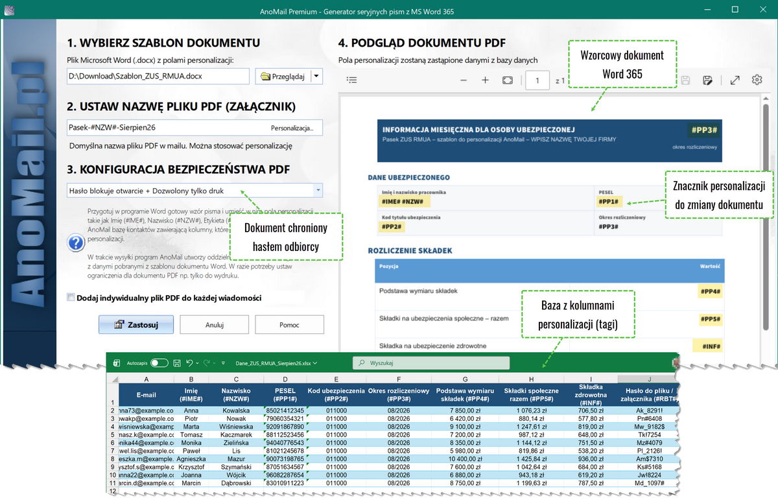This screenshot has height=504, width=778.
Task: Open the PDF preview in full screen
Action: (x=735, y=80)
